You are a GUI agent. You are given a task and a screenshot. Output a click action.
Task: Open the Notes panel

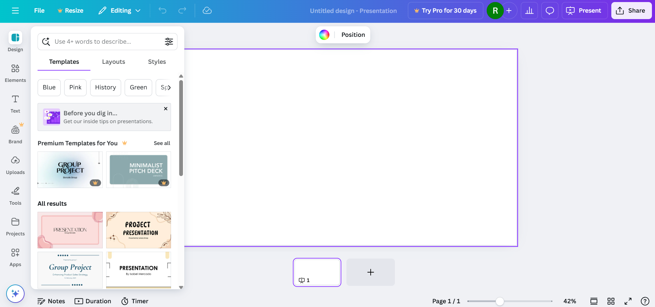tap(51, 301)
